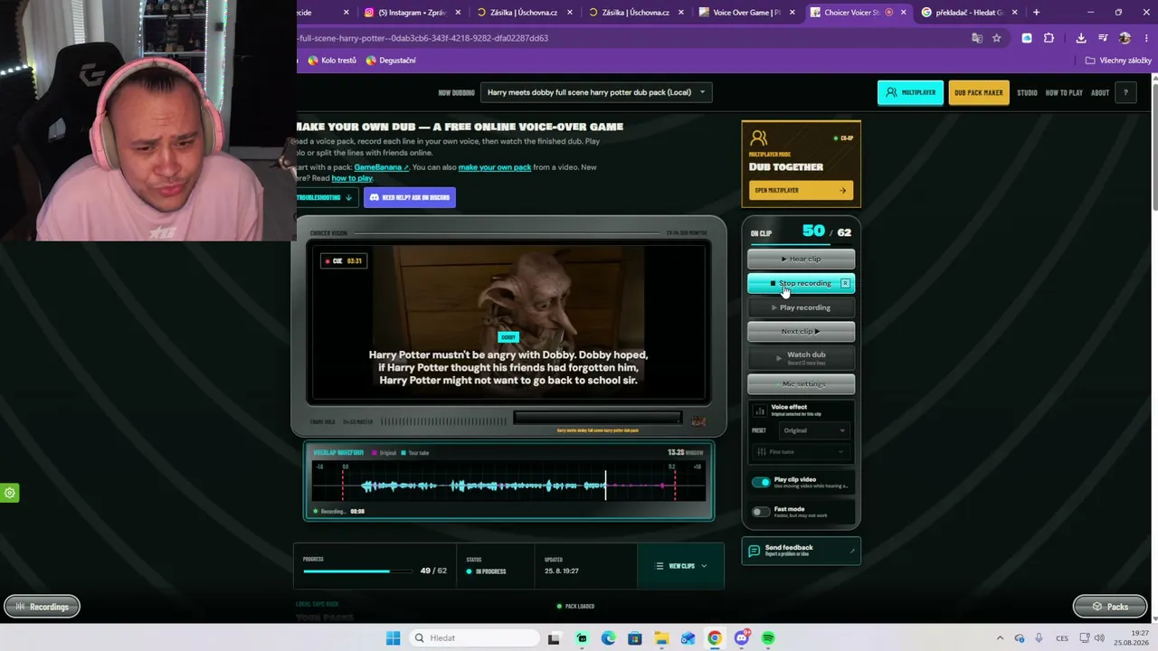
Task: Click the green settings gear on left edge
Action: point(9,493)
